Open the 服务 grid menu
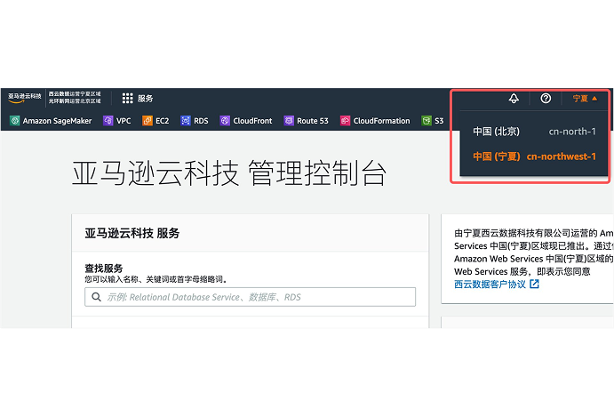The image size is (614, 417). pos(137,99)
